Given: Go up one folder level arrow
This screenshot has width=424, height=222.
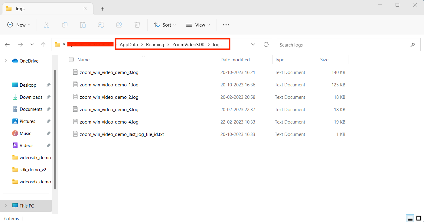Looking at the screenshot, I should pyautogui.click(x=43, y=45).
